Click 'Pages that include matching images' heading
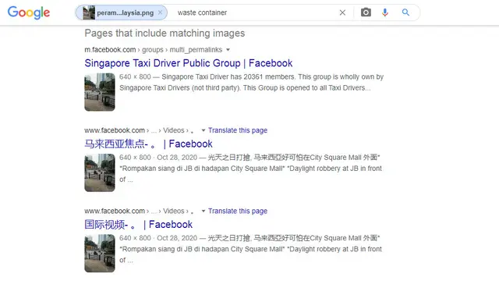 pyautogui.click(x=165, y=33)
